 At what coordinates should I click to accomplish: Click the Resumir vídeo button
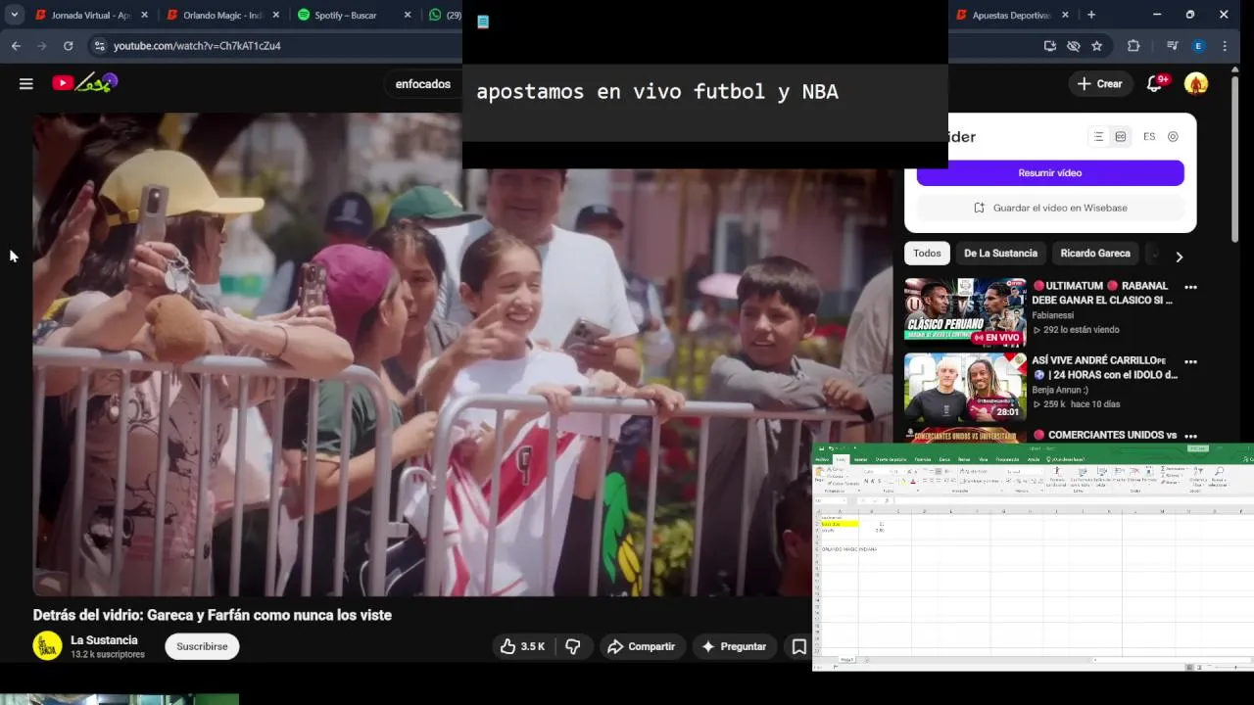[1050, 172]
